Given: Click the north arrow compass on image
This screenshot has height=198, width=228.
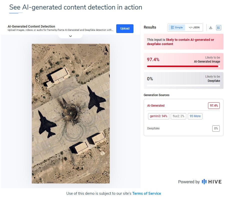Looking at the screenshot, I should (105, 50).
